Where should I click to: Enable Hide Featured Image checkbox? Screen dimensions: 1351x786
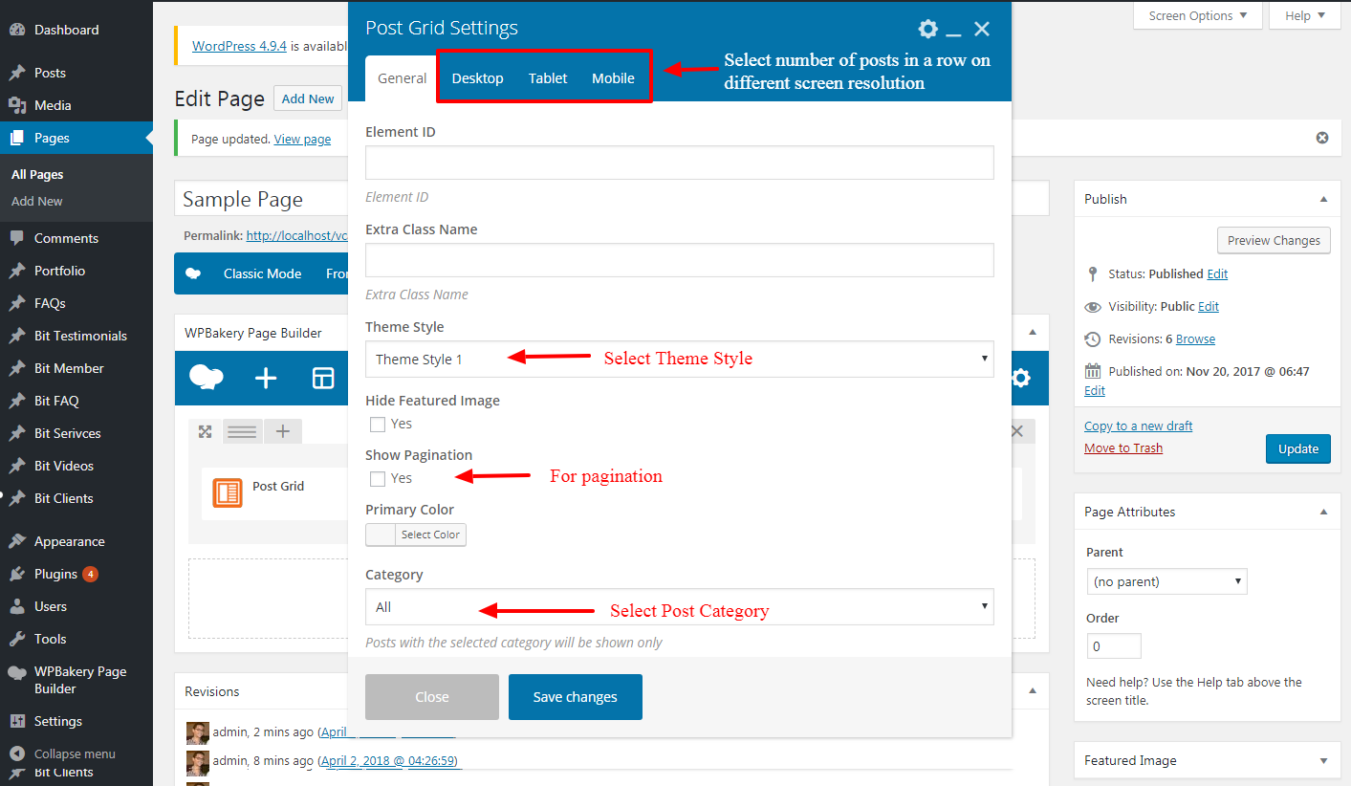click(378, 425)
